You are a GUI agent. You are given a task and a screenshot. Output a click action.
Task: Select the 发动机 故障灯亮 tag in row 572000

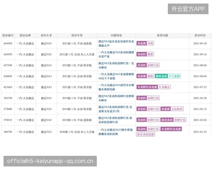[x=148, y=109]
